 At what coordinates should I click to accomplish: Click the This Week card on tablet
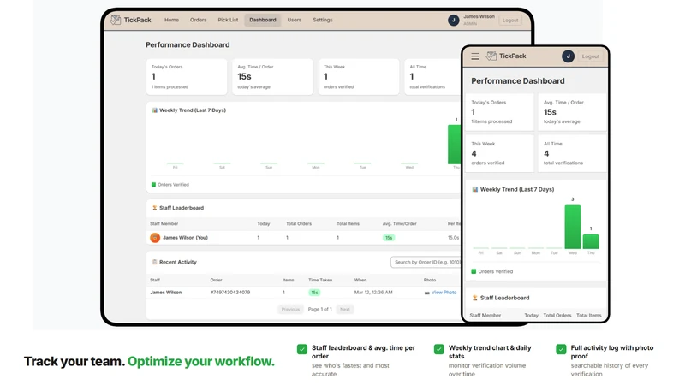(x=359, y=77)
